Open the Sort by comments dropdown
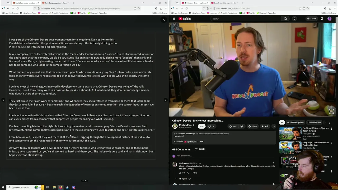The width and height of the screenshot is (338, 190). tap(200, 149)
